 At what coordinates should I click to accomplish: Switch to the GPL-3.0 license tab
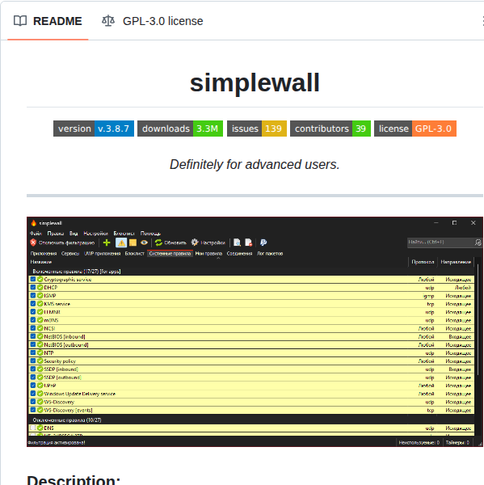[153, 21]
